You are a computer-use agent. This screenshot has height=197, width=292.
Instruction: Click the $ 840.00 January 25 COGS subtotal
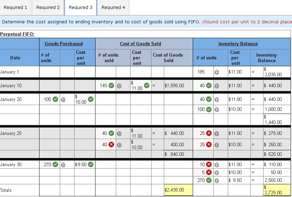(178, 154)
